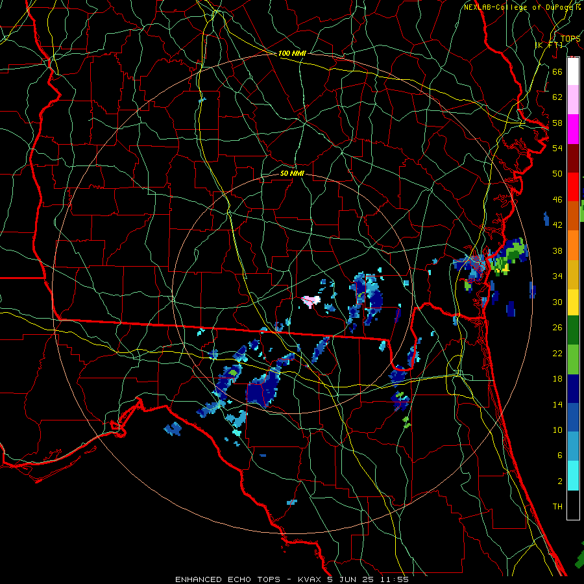Click the dark red legend swatch
Viewport: 584px width, 584px height.
(573, 158)
